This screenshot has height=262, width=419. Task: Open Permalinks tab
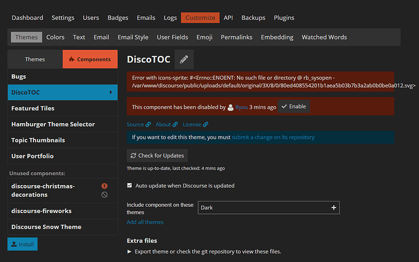tap(236, 37)
